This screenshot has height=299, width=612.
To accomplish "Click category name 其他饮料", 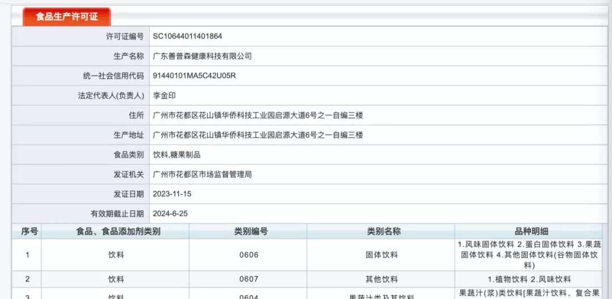I will coord(381,279).
